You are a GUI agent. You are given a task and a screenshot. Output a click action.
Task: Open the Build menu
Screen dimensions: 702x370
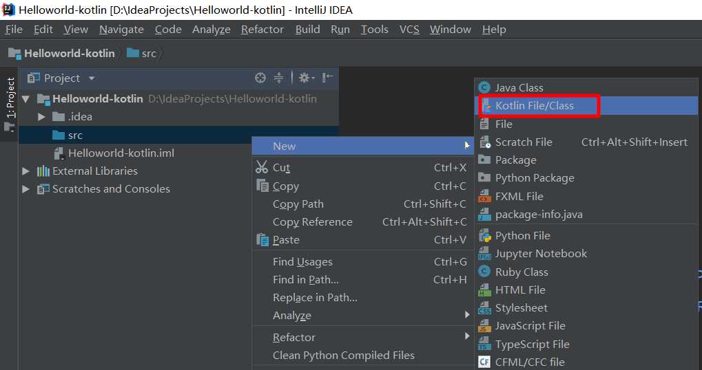[x=307, y=30]
